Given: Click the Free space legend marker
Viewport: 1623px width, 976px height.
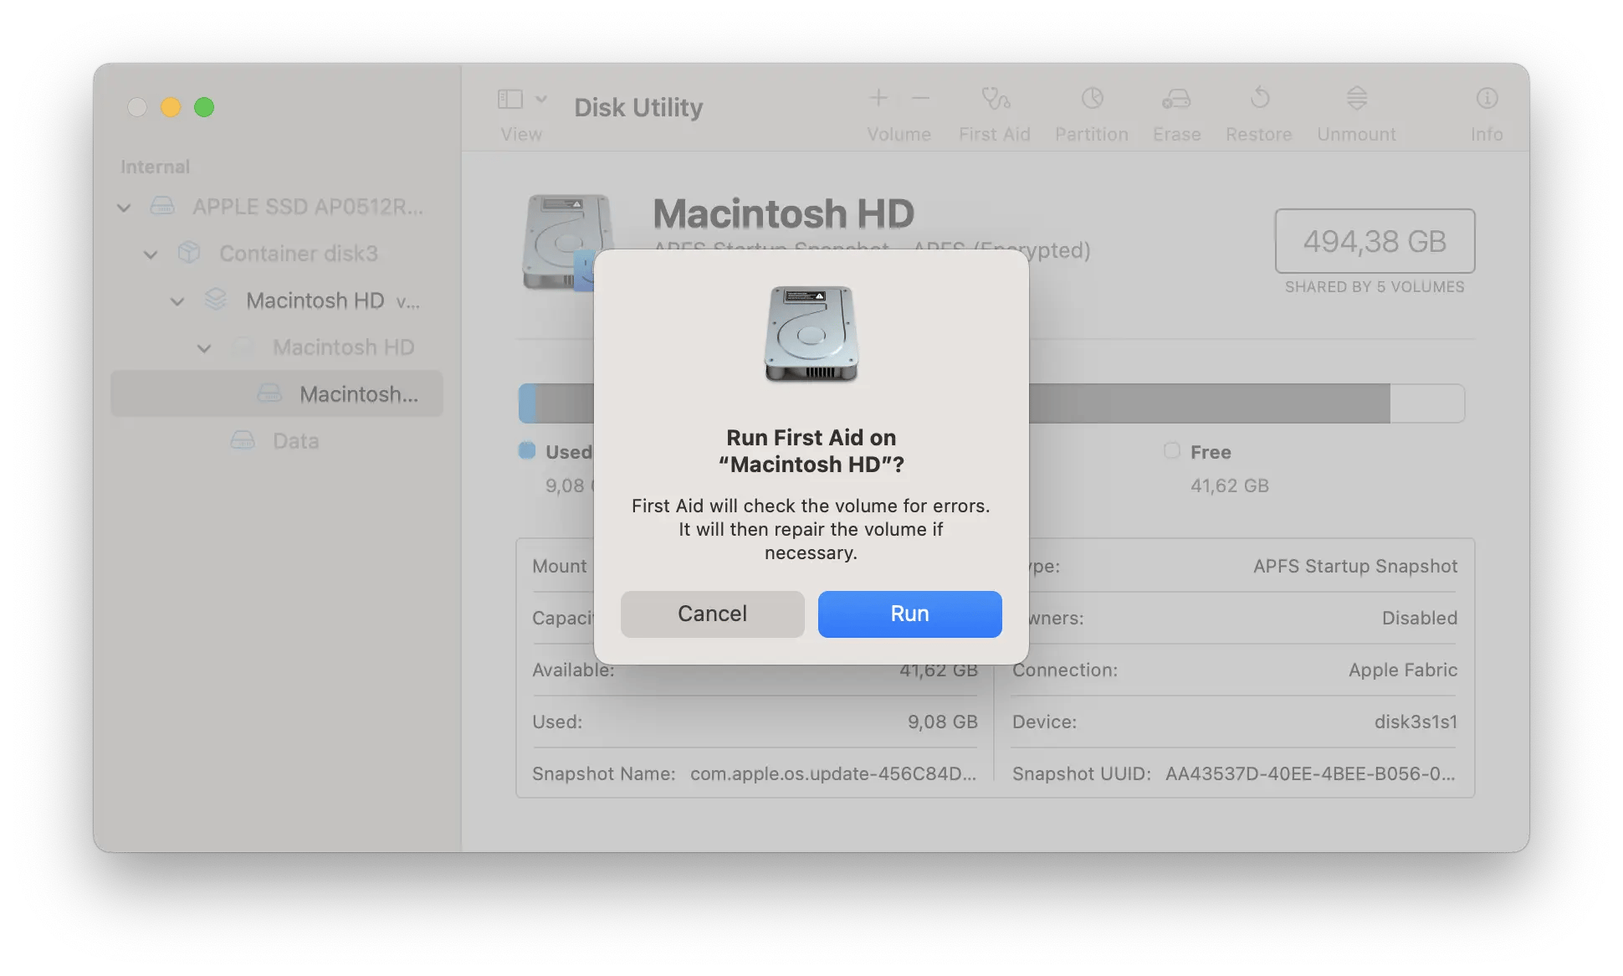Looking at the screenshot, I should pos(1173,451).
